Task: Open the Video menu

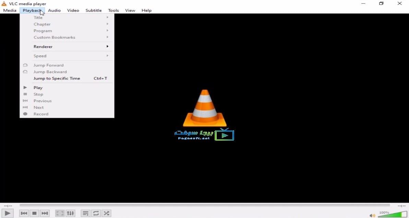Action: (73, 10)
